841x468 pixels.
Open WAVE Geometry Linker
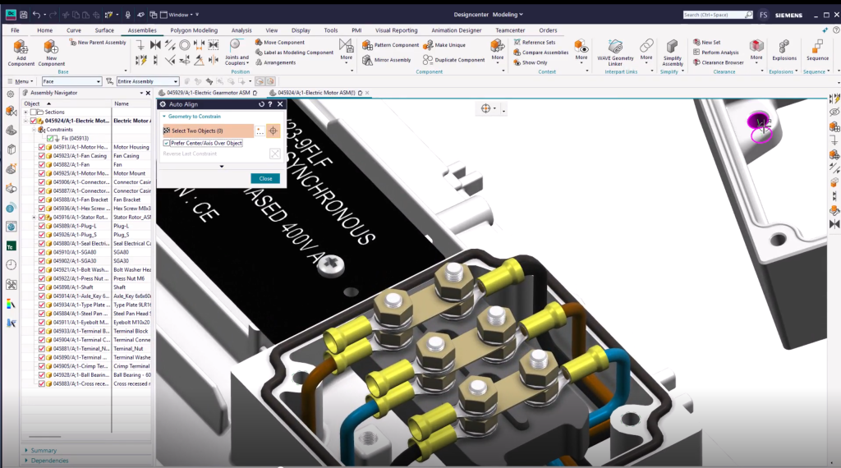pos(615,52)
